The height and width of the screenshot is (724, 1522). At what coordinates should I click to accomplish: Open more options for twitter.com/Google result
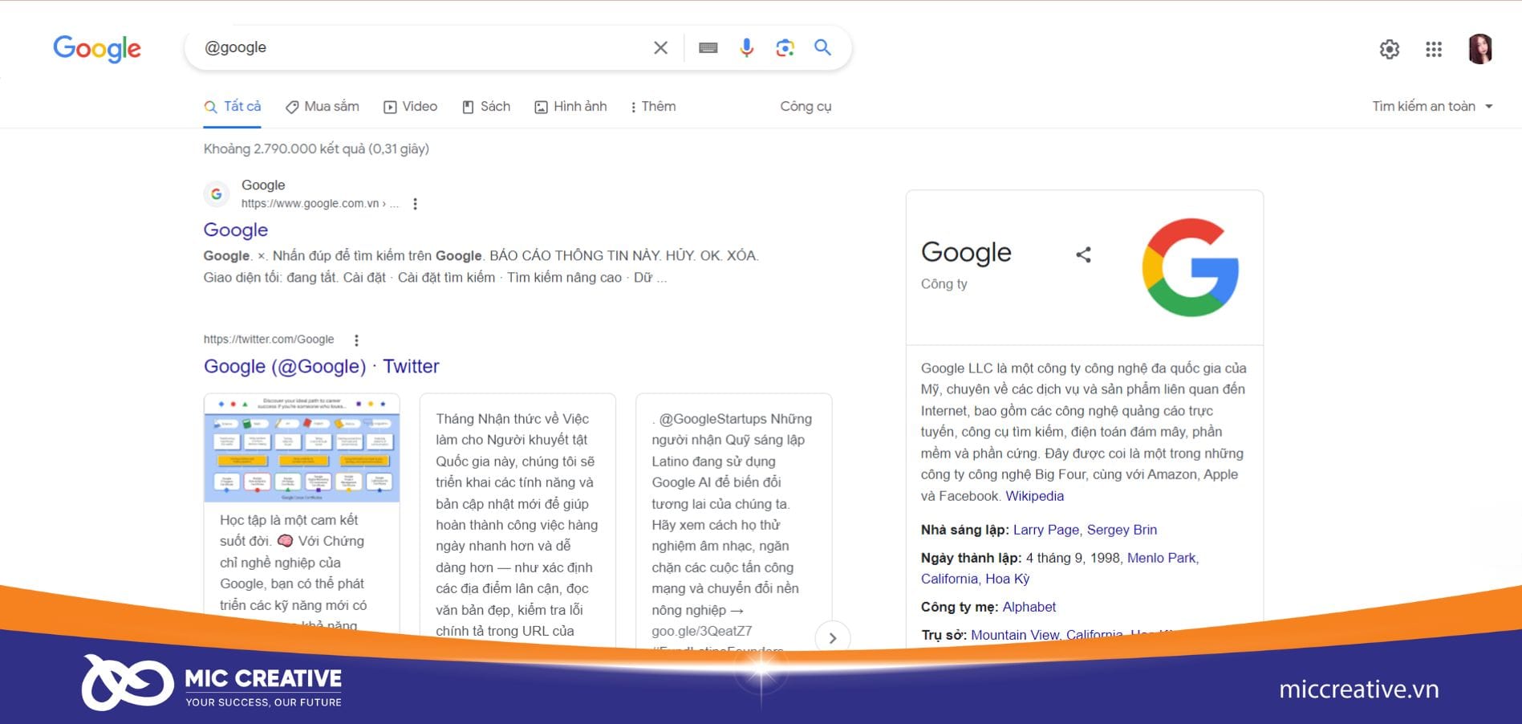tap(356, 340)
